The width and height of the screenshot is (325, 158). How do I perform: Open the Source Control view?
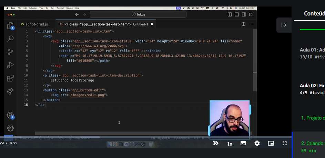click(10, 52)
